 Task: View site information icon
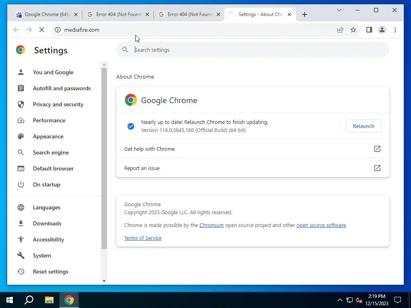(58, 30)
